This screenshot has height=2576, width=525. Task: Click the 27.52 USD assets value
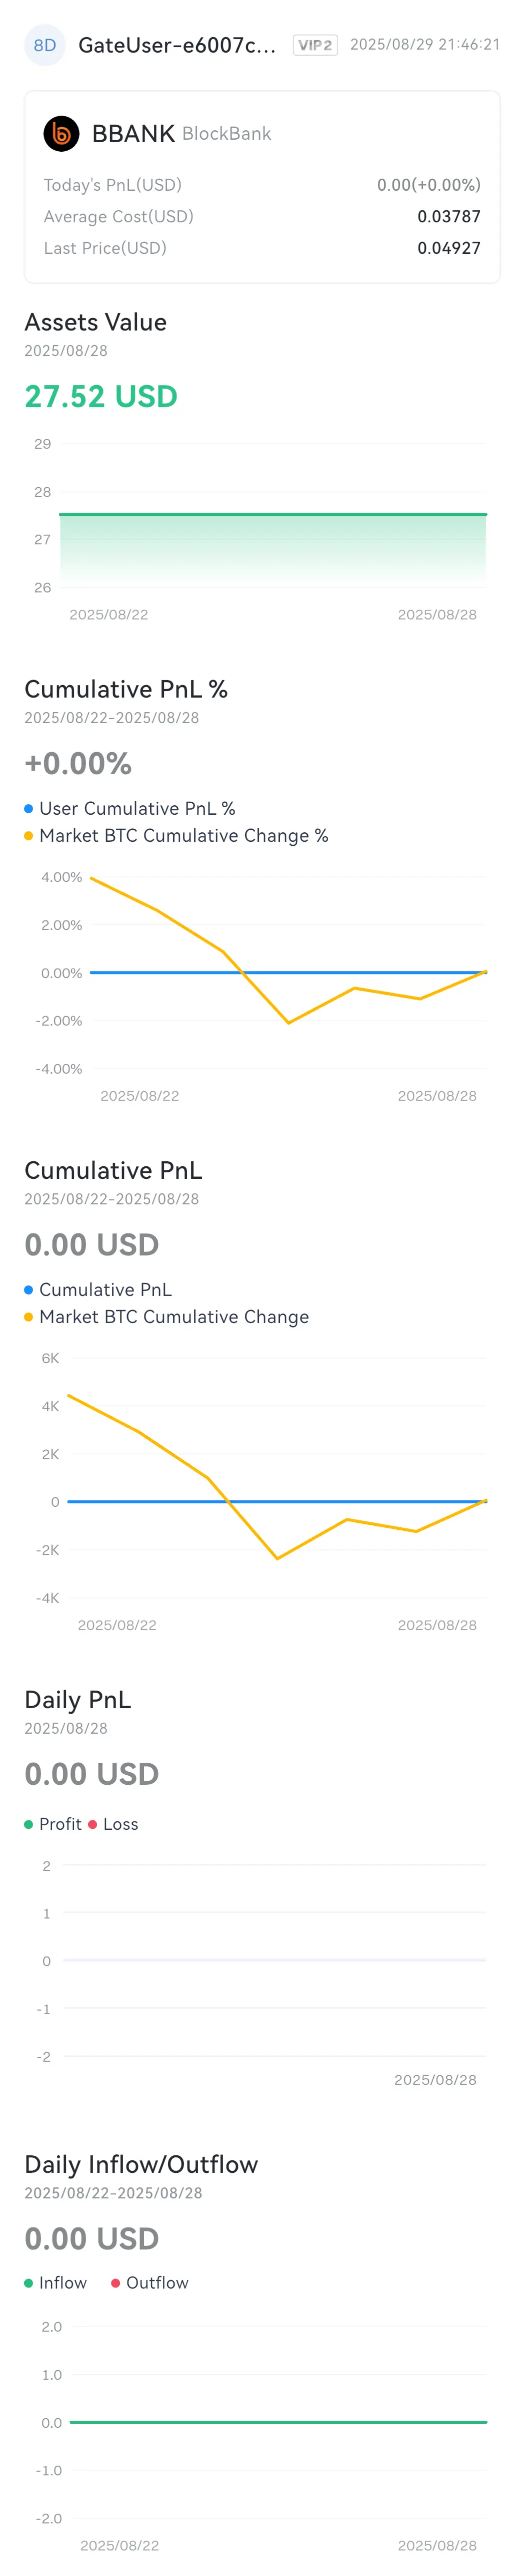point(101,396)
